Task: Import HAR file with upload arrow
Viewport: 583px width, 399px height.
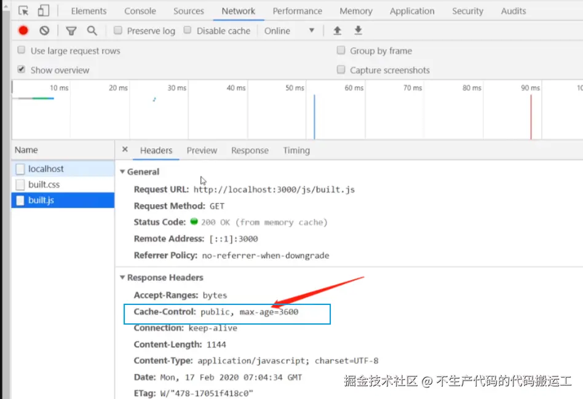Action: (337, 31)
